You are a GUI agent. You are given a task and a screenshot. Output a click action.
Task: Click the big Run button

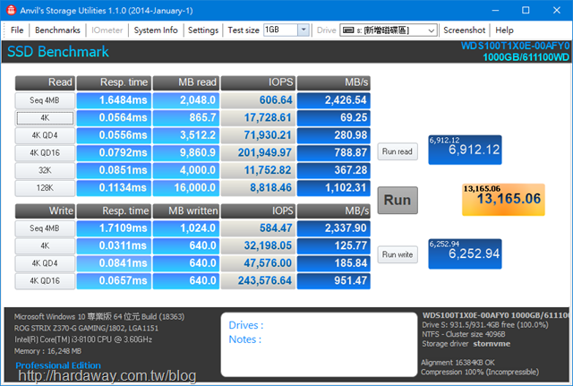[x=398, y=200]
